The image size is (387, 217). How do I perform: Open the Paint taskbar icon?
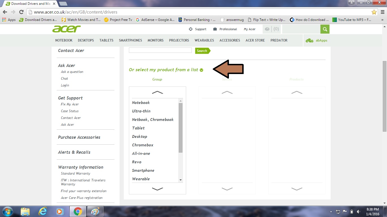tap(95, 211)
